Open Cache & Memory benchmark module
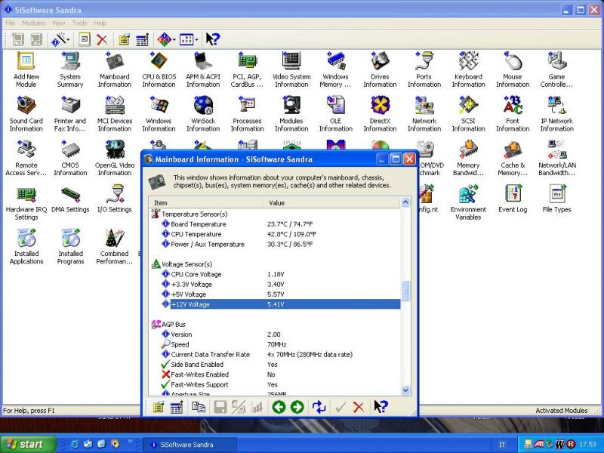 513,159
